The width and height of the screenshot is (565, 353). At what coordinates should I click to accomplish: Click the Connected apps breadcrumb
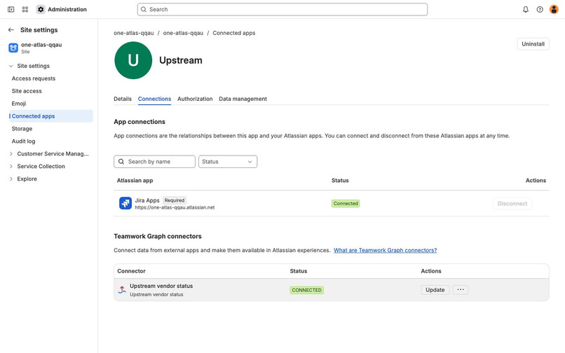point(234,33)
